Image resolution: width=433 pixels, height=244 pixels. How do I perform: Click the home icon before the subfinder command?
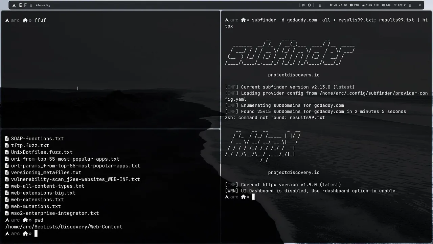pos(243,20)
